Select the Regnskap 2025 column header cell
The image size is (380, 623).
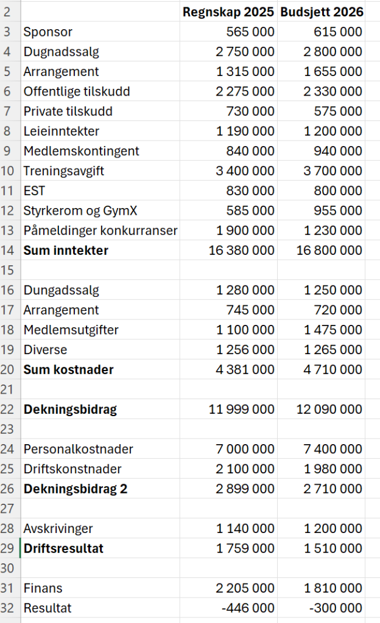pos(228,12)
